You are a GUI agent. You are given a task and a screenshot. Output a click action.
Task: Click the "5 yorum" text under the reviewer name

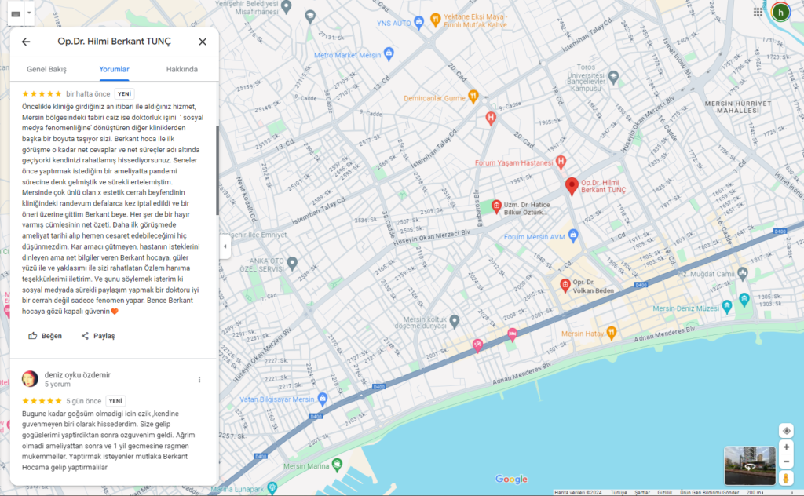pos(57,385)
